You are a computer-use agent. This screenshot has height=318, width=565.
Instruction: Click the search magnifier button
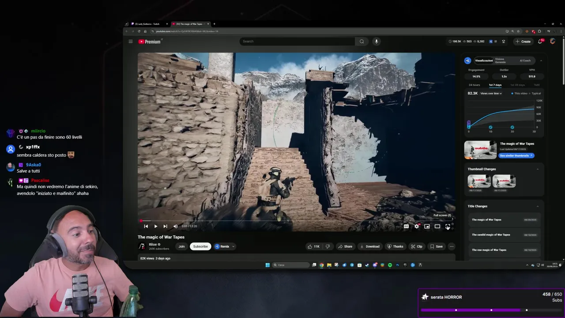(x=362, y=42)
